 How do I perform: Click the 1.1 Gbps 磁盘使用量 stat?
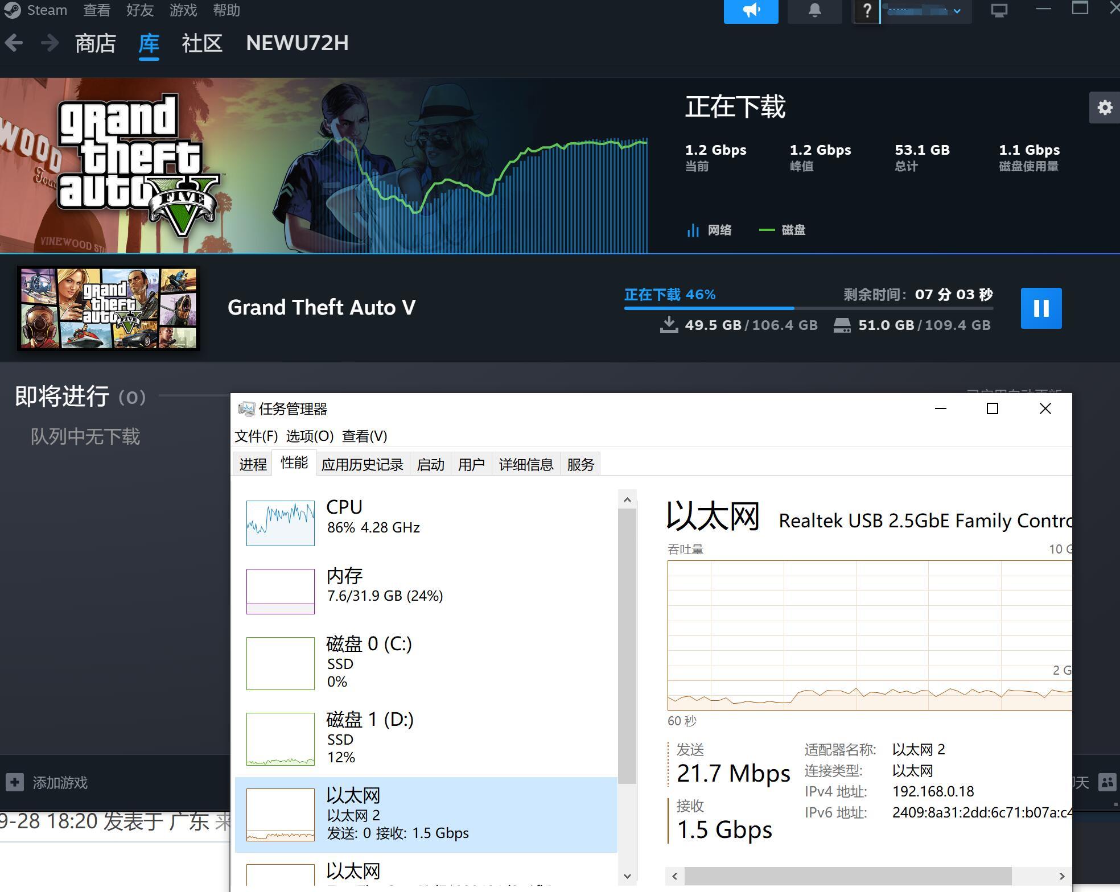(x=1030, y=157)
